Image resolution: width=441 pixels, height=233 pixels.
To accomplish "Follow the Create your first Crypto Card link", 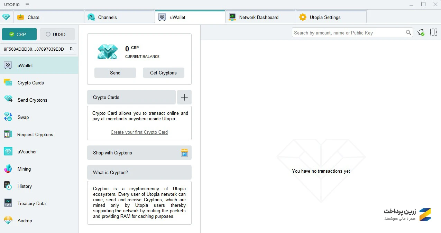I will (x=139, y=132).
